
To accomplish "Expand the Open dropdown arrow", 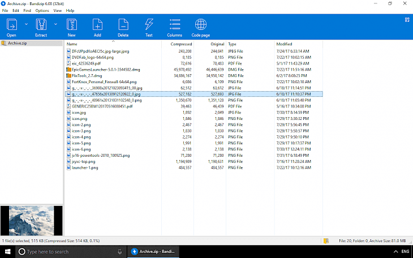I will point(26,24).
